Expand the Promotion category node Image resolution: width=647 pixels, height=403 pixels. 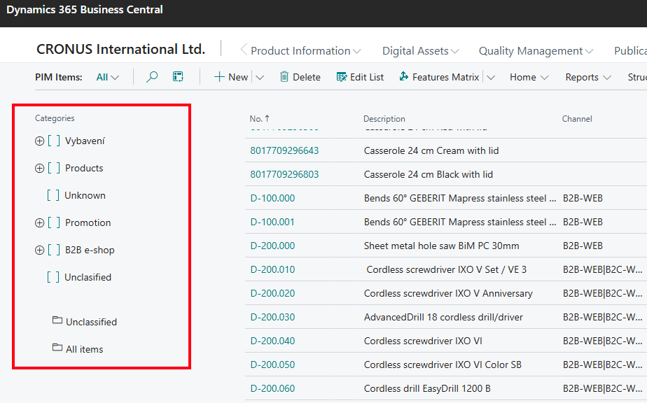coord(39,223)
